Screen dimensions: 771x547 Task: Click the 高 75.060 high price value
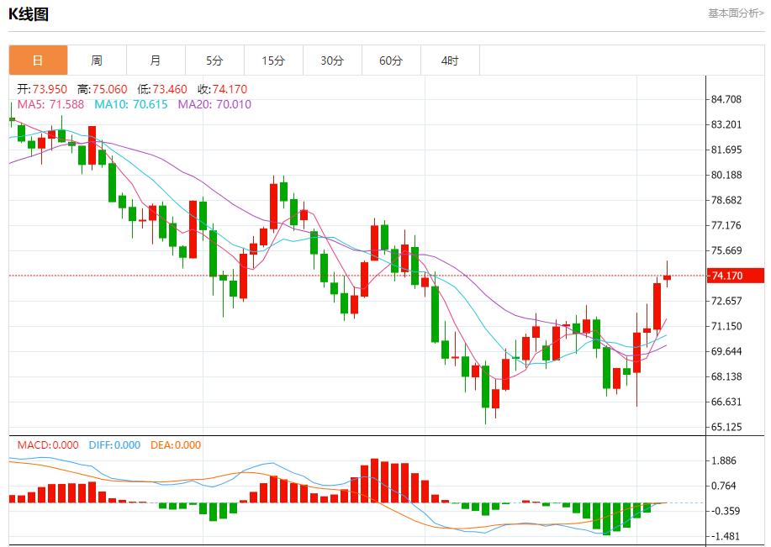pyautogui.click(x=103, y=89)
